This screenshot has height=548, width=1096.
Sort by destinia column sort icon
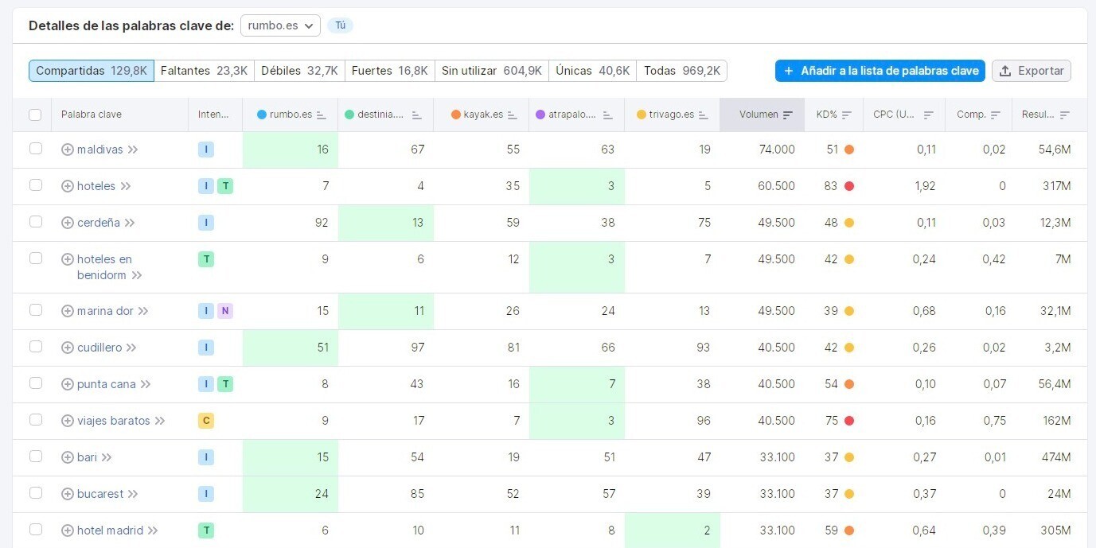[417, 115]
